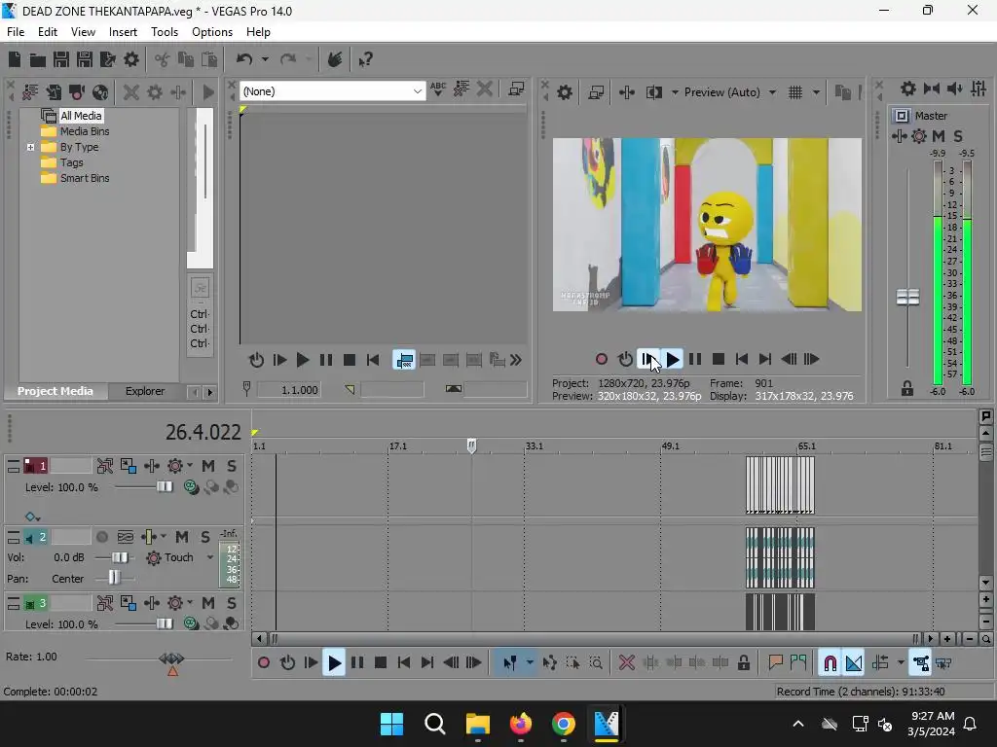Click the timeline playhead marker

coord(471,445)
